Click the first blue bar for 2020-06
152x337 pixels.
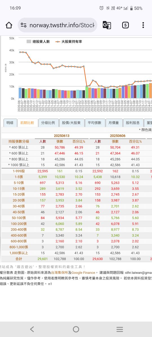20,93
